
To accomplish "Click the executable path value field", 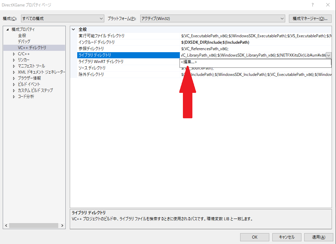I will 256,36.
